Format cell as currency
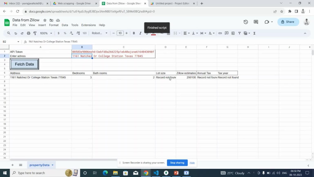This screenshot has height=177, width=314. (58, 33)
